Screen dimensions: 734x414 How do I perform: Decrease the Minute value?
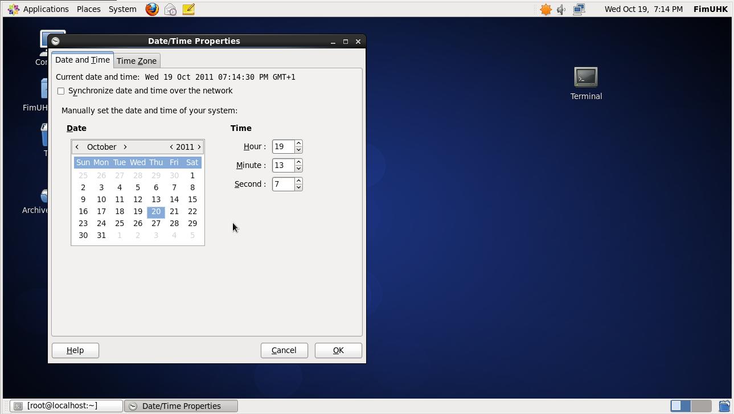pyautogui.click(x=298, y=169)
